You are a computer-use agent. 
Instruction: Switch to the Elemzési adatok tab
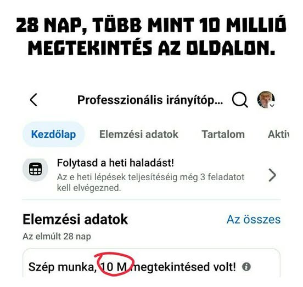click(x=139, y=134)
